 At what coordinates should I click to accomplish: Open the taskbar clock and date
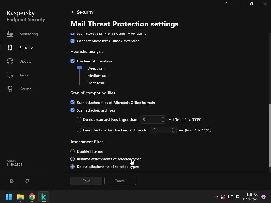click(251, 197)
